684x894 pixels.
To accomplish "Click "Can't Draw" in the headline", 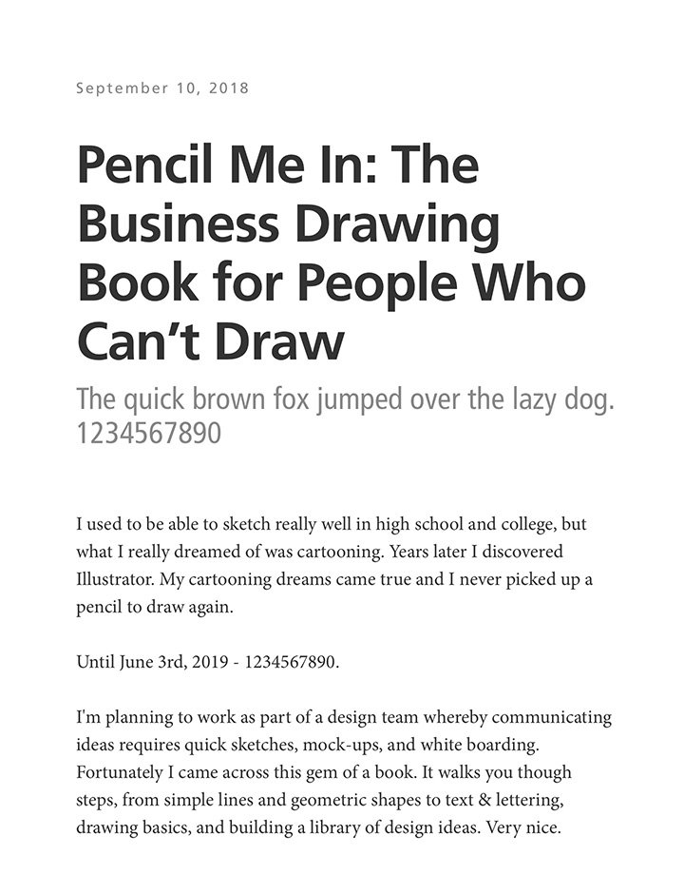I will click(x=209, y=340).
